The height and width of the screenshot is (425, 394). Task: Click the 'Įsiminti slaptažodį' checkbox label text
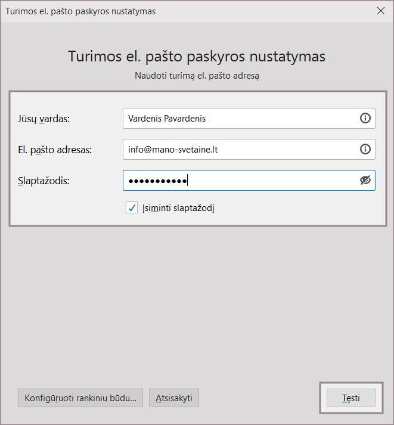point(178,207)
